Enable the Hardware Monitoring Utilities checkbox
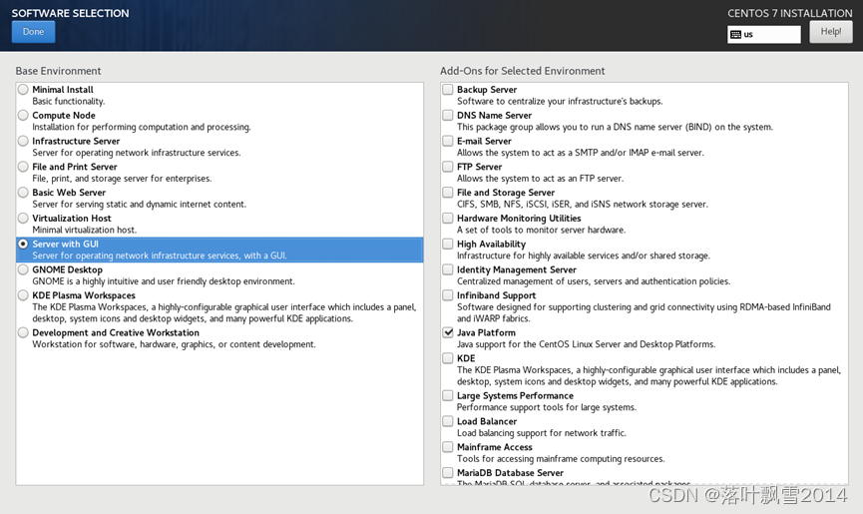 tap(448, 218)
